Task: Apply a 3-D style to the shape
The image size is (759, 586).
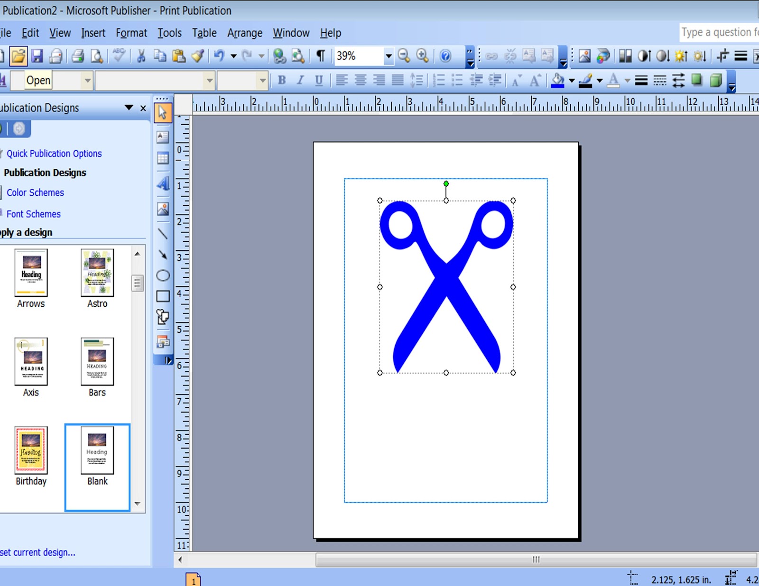Action: tap(715, 81)
